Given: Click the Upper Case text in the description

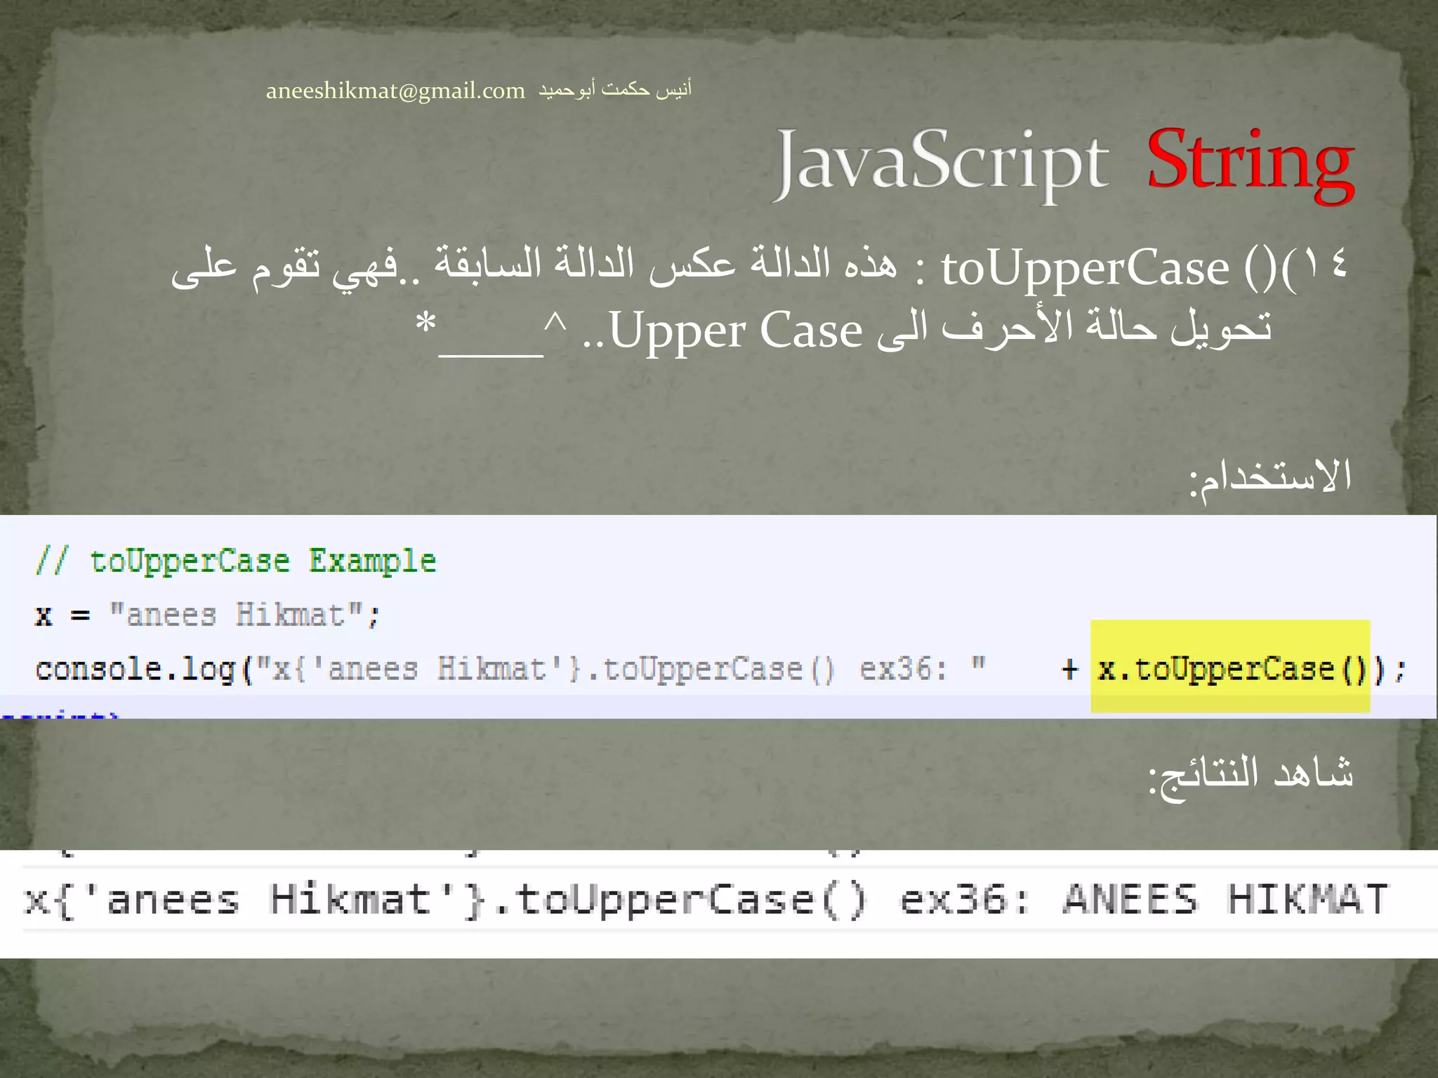Looking at the screenshot, I should point(736,330).
